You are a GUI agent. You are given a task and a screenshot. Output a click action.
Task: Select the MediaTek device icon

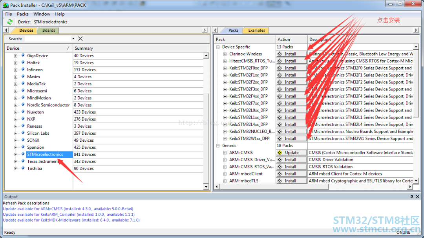coord(23,83)
